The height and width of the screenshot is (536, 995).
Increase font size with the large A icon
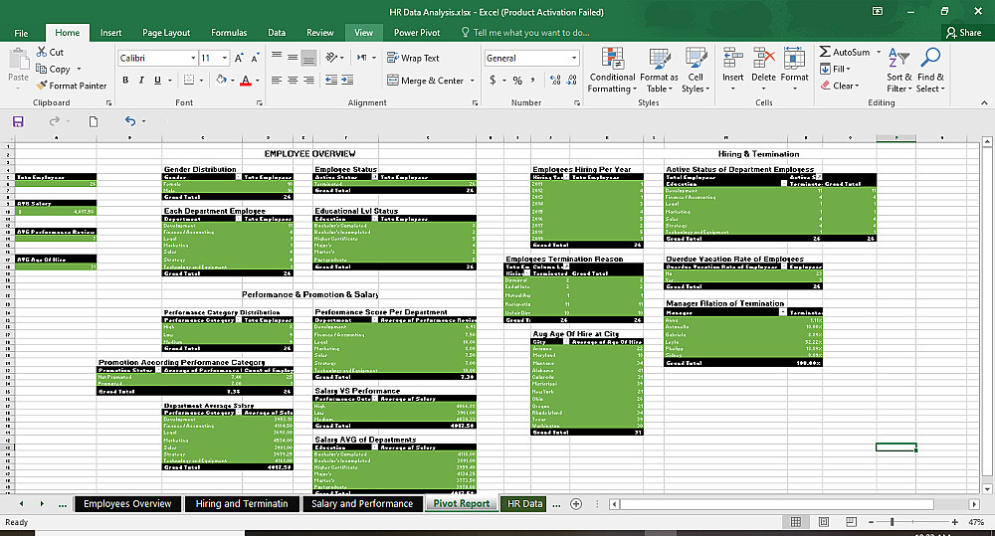pos(239,58)
